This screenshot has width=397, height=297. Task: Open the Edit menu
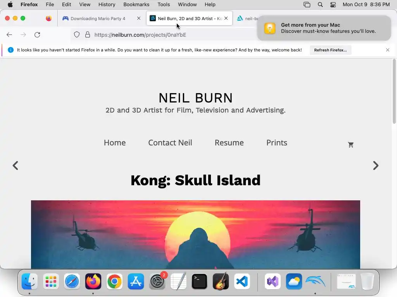point(67,5)
